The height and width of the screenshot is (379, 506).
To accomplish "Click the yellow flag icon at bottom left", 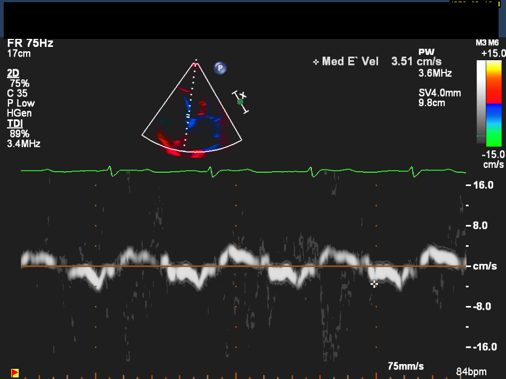I will click(x=15, y=372).
